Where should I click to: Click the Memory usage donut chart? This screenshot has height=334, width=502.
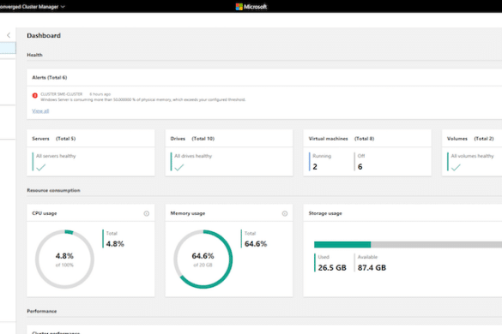pos(203,259)
